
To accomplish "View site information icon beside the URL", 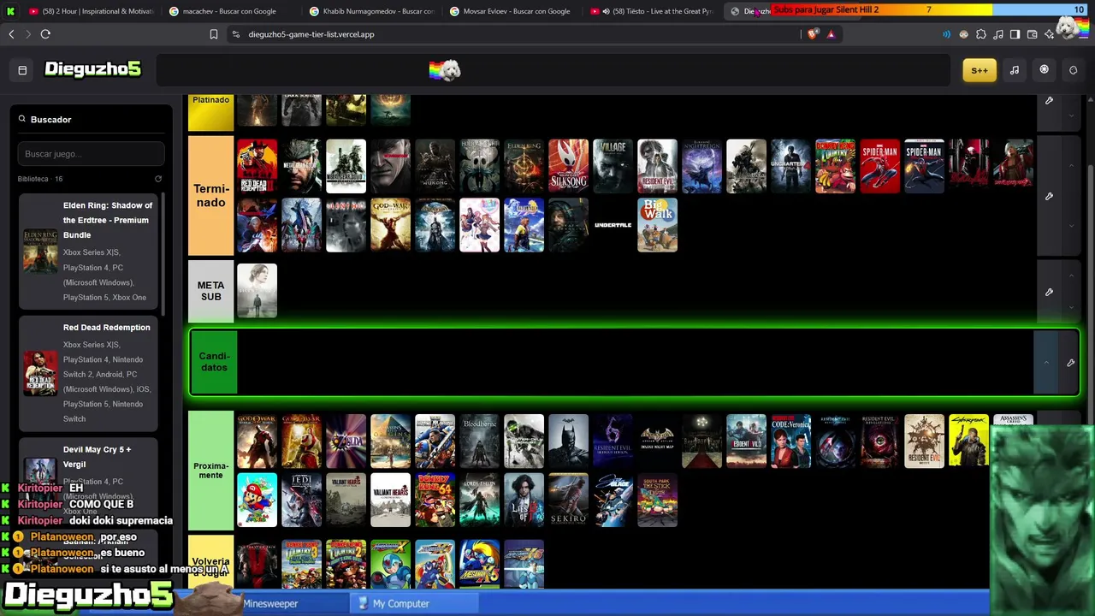I will point(236,34).
